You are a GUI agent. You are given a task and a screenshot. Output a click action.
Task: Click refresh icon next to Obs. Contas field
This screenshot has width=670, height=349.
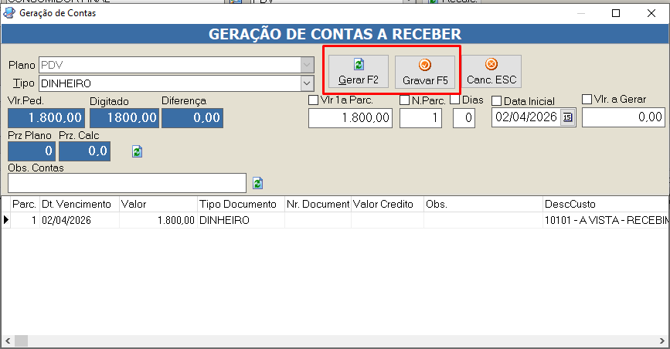coord(258,183)
